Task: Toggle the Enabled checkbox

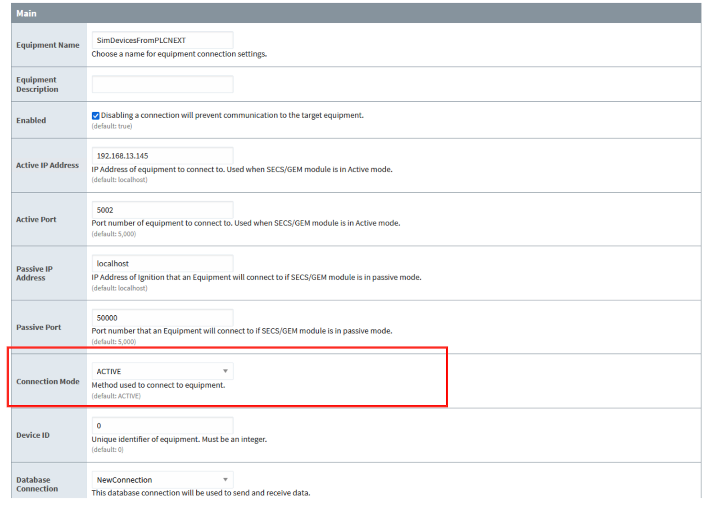Action: (95, 115)
